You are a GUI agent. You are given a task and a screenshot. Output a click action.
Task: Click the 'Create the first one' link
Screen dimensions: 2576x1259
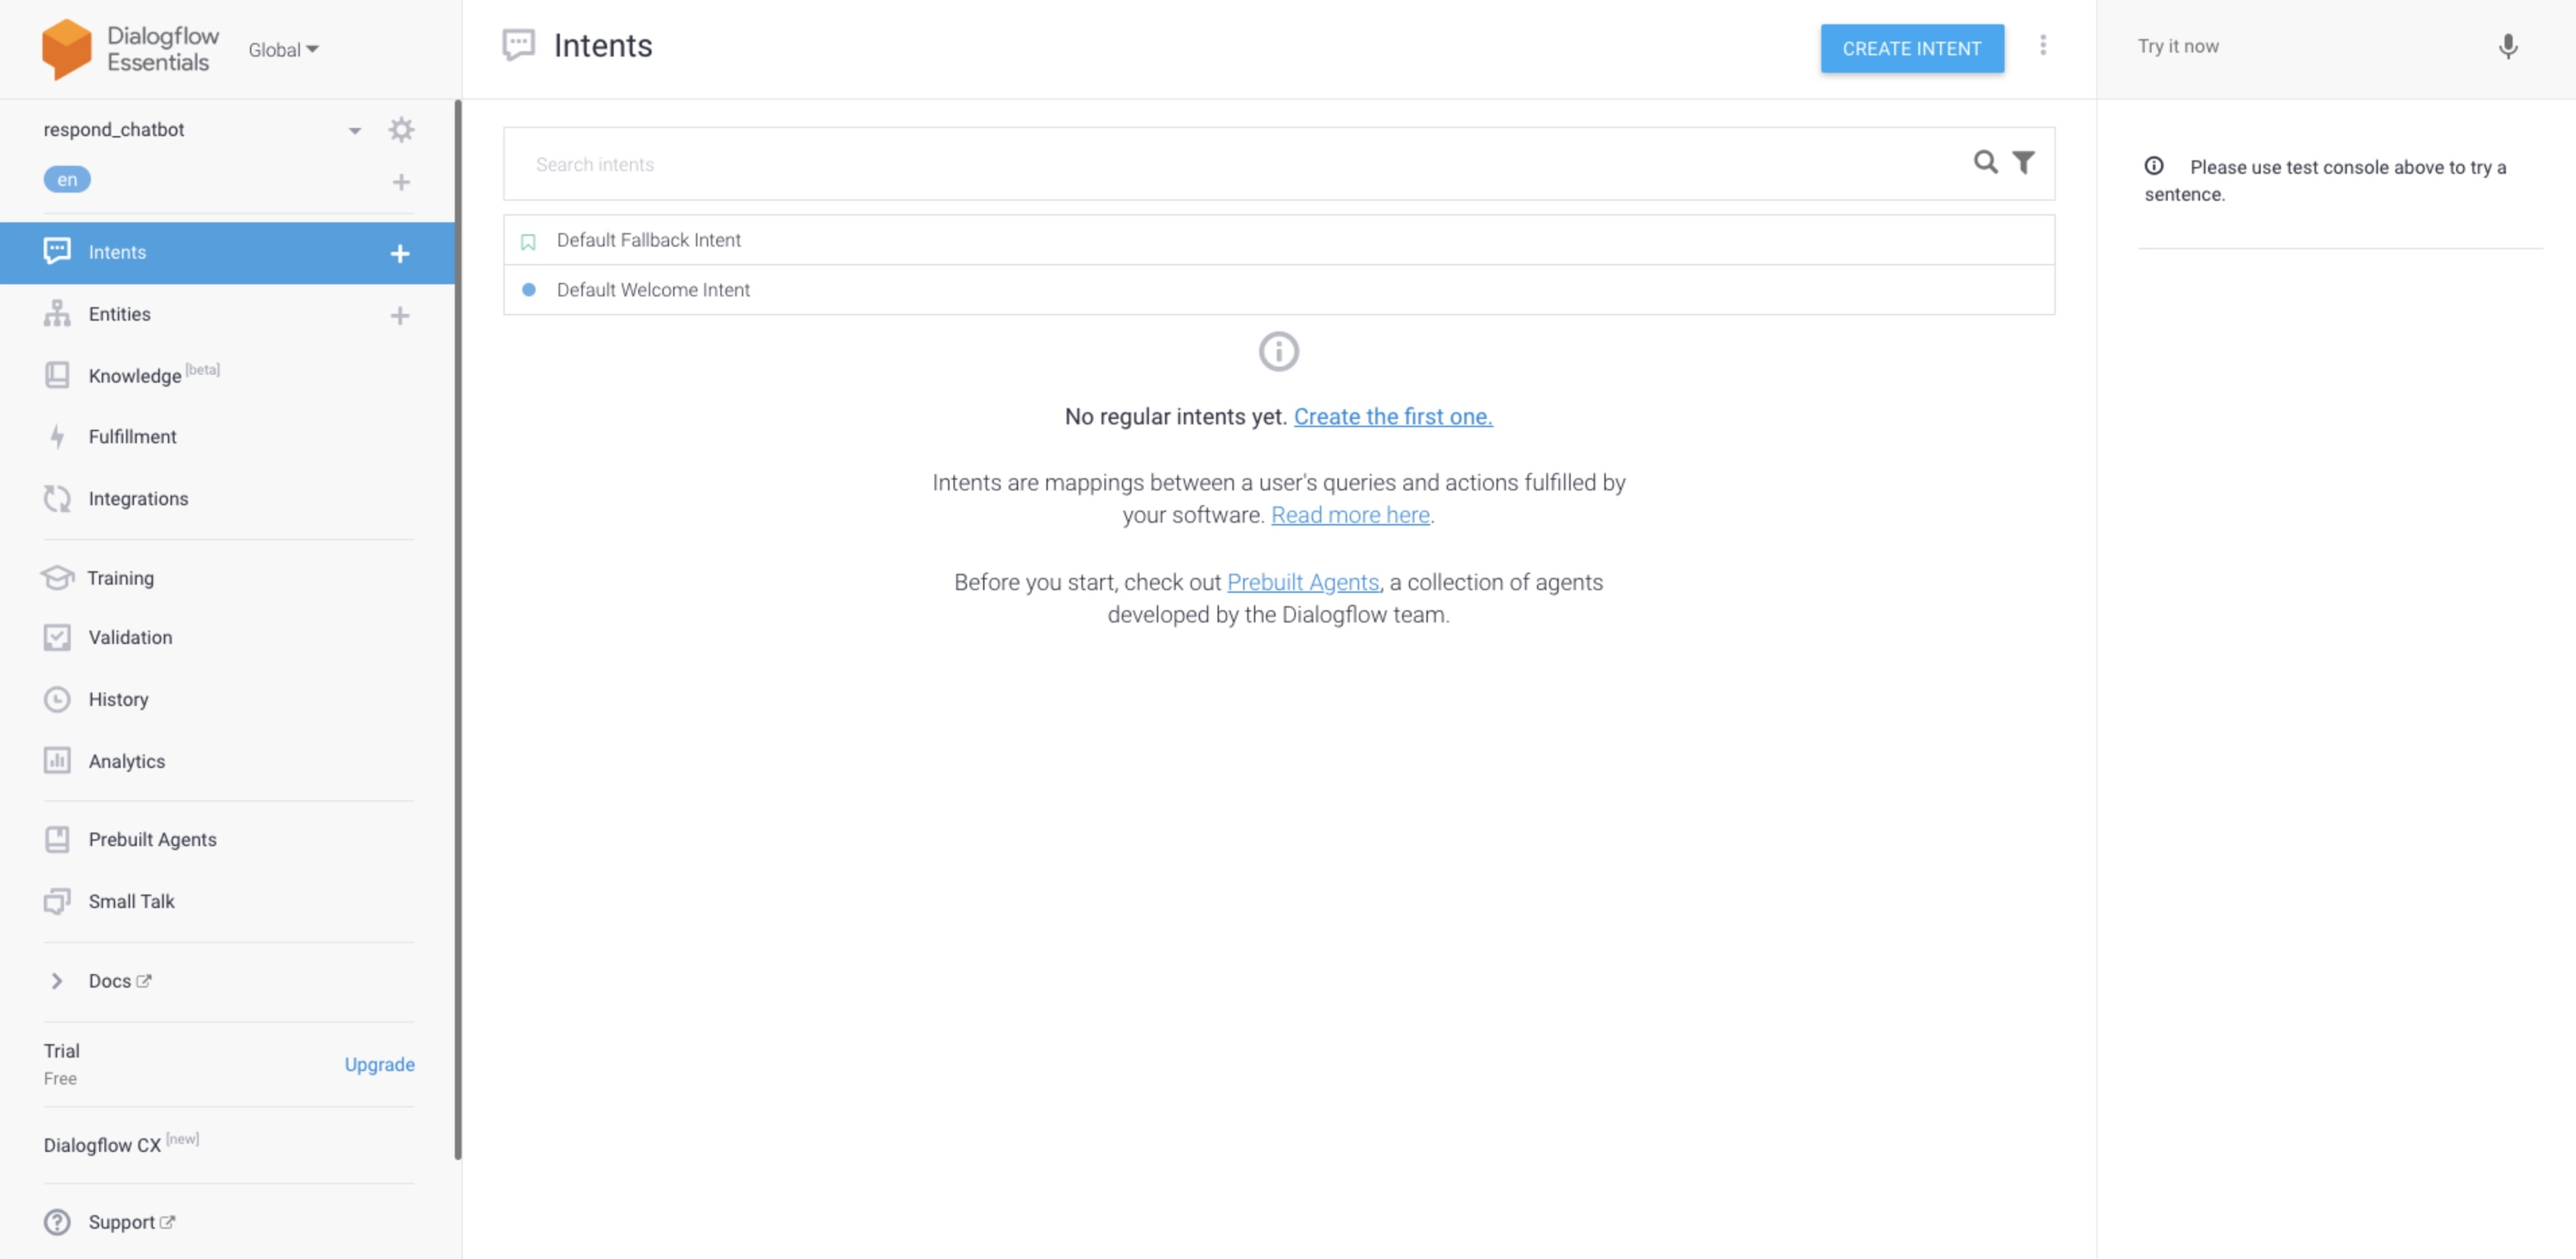[x=1393, y=416]
